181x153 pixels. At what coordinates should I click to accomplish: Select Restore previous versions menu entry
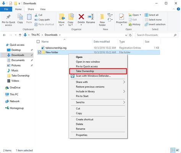(98, 87)
